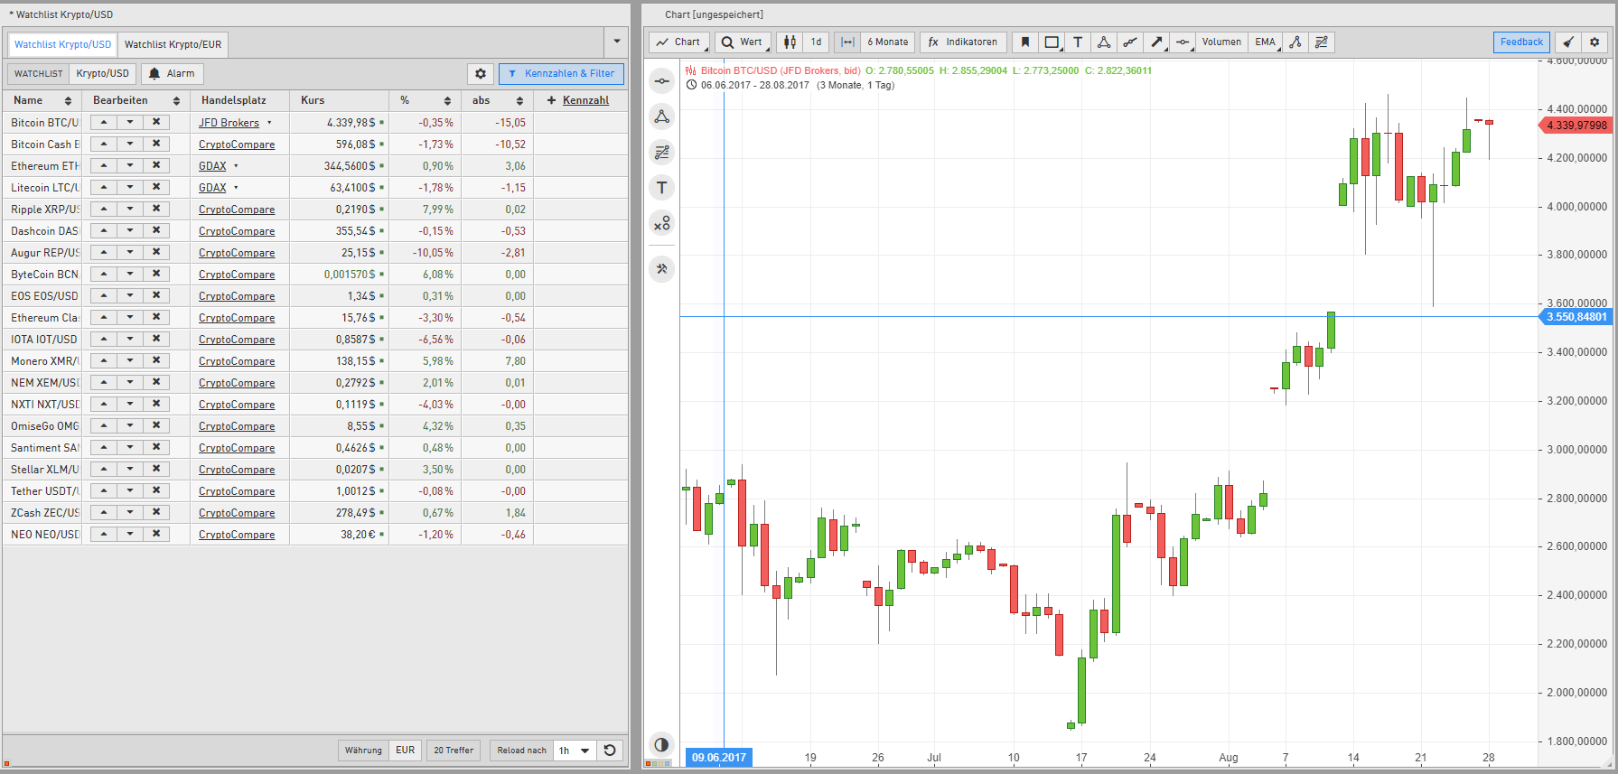Remove Bitcoin BTC/USD row with X

click(156, 122)
